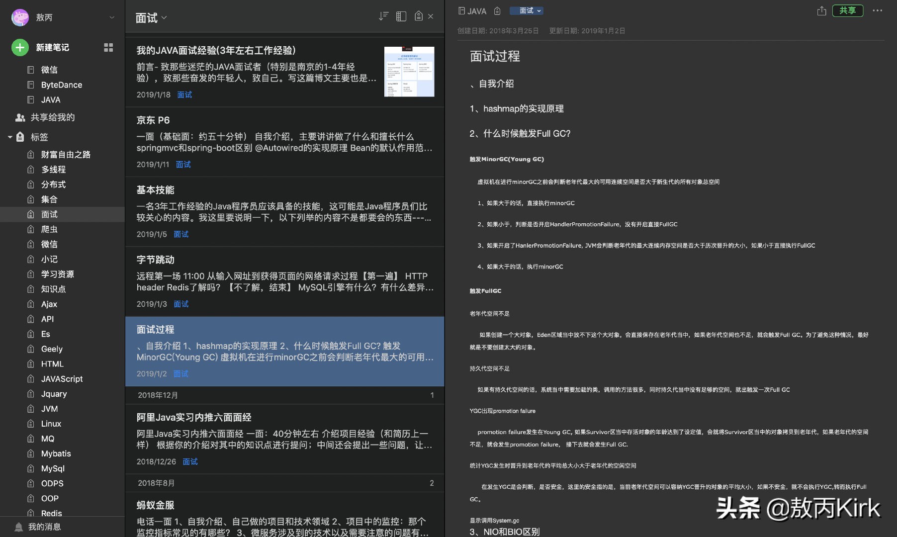
Task: Click the 面试 tag link under 字节跳动 note
Action: [181, 304]
